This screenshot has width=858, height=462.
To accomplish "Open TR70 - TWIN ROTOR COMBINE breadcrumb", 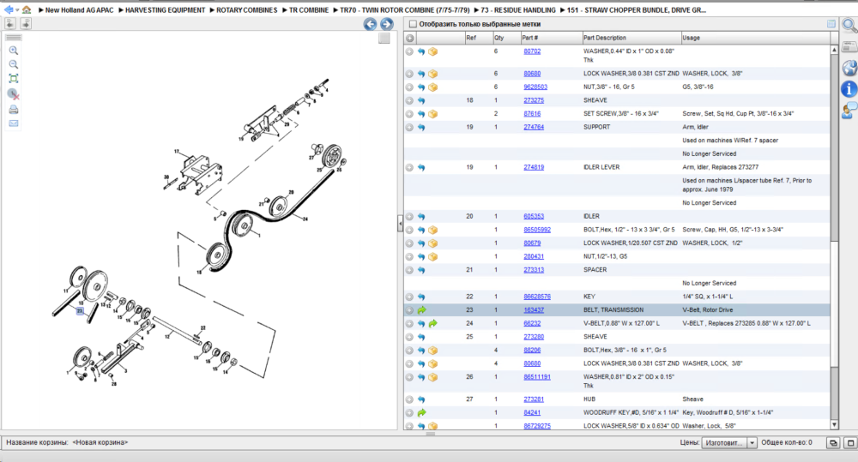I will pyautogui.click(x=404, y=9).
